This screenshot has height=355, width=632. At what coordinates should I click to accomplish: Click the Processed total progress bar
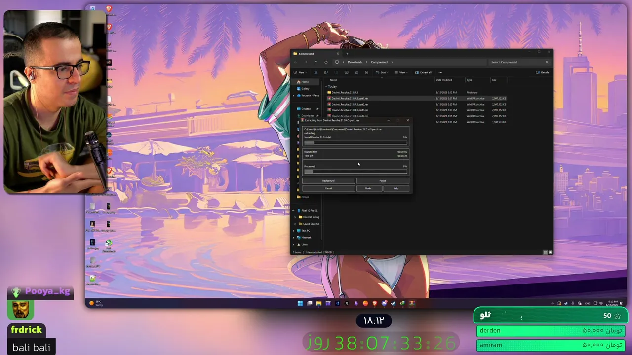point(355,172)
